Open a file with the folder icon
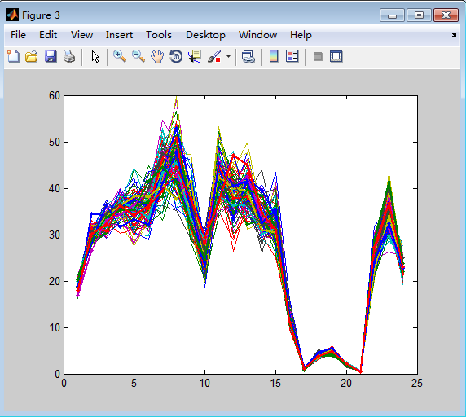 coord(32,56)
